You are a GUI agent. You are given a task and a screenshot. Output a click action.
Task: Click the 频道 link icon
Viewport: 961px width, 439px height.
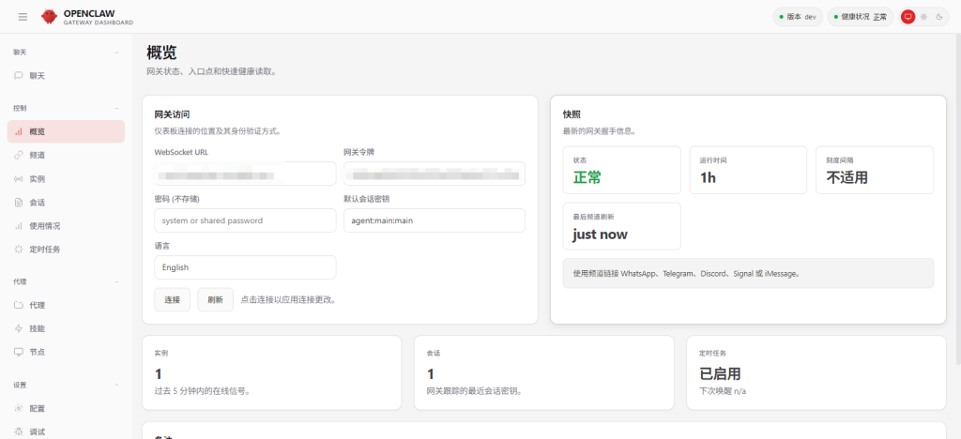point(19,156)
